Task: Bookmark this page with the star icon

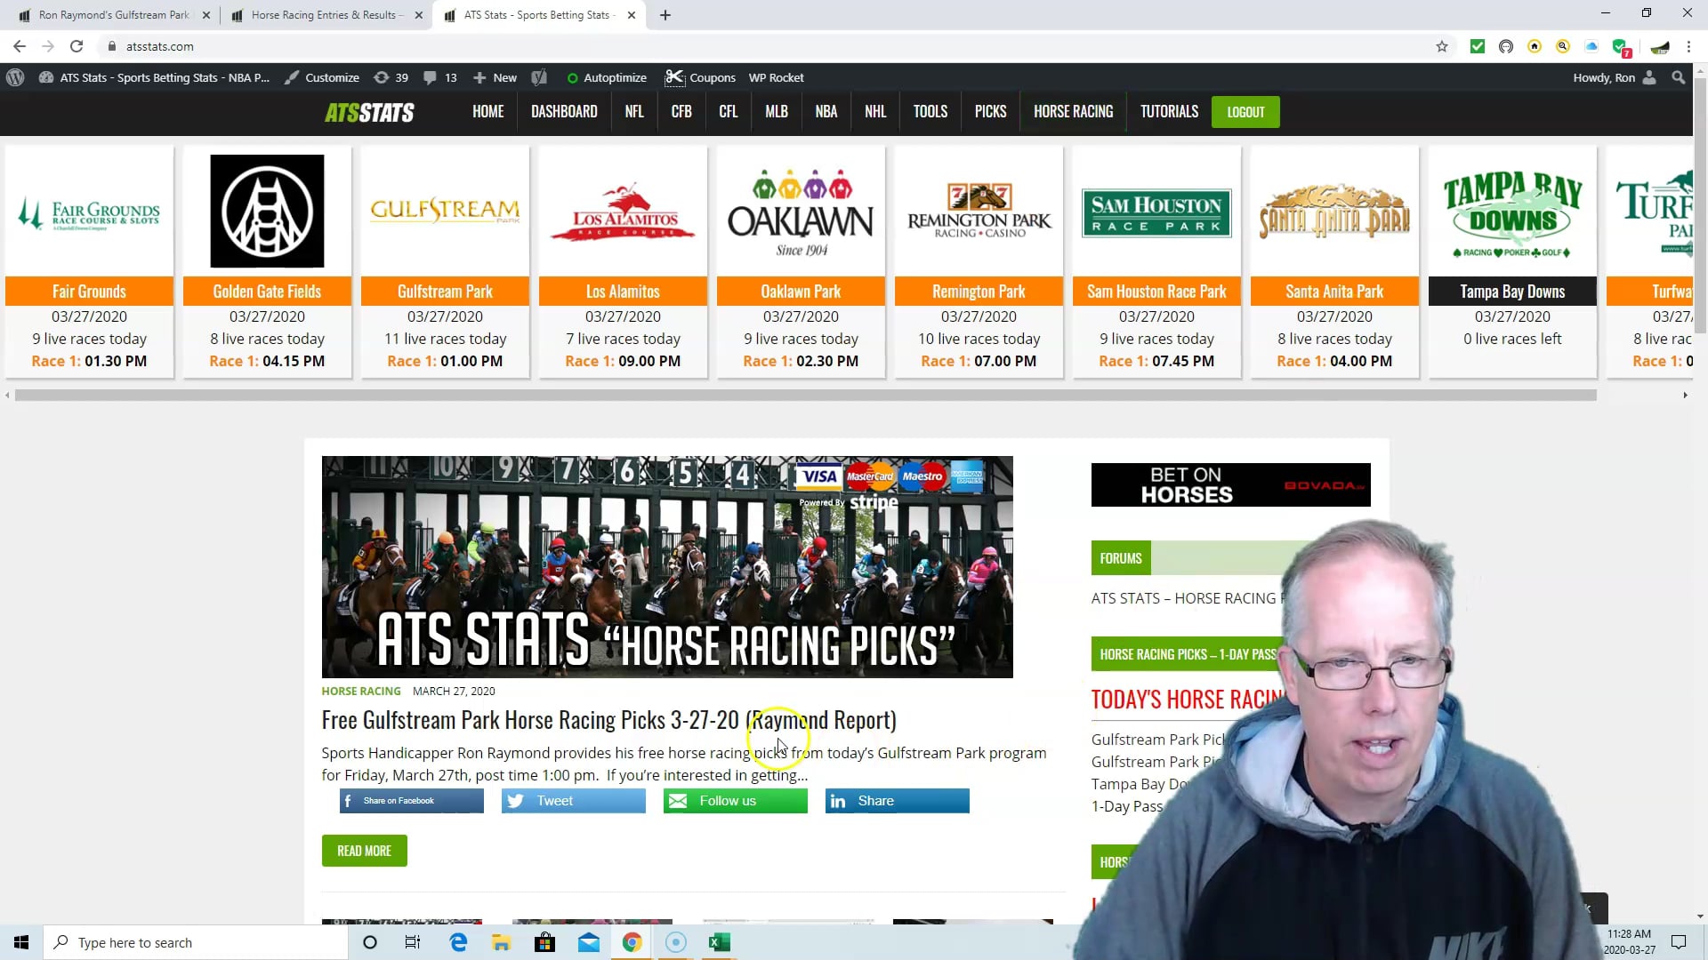Action: (x=1442, y=46)
